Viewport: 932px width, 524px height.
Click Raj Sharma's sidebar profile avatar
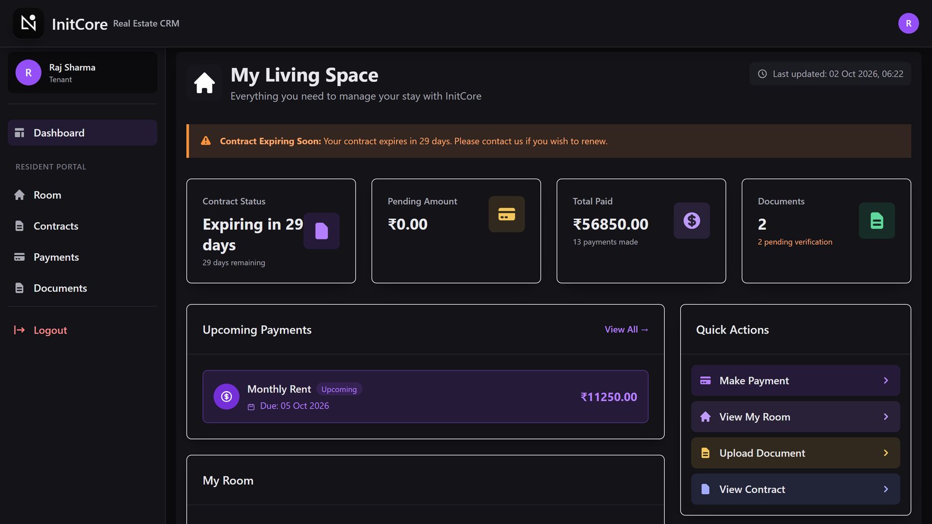point(29,73)
